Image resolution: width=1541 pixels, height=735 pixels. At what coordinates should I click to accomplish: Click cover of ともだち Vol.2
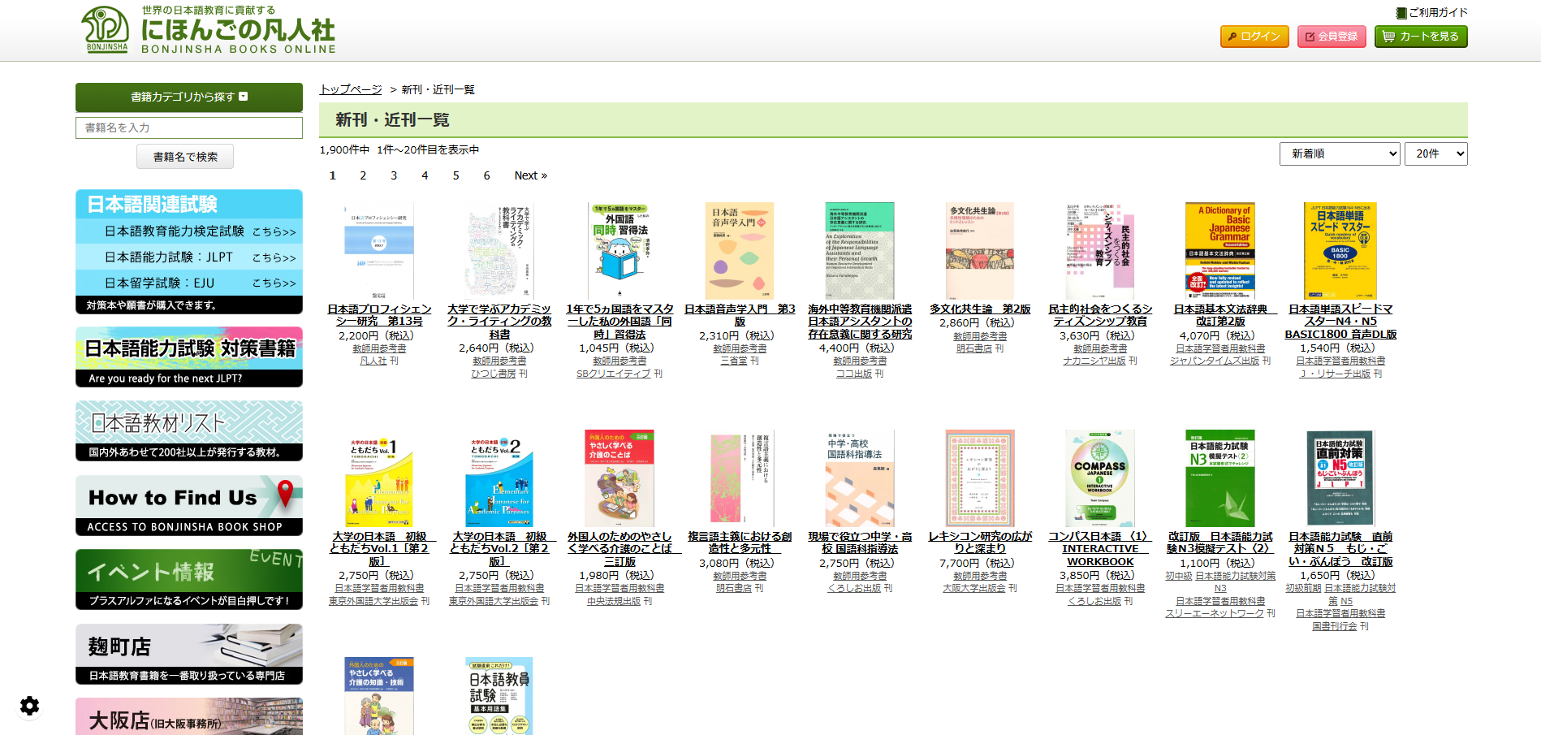click(x=499, y=478)
